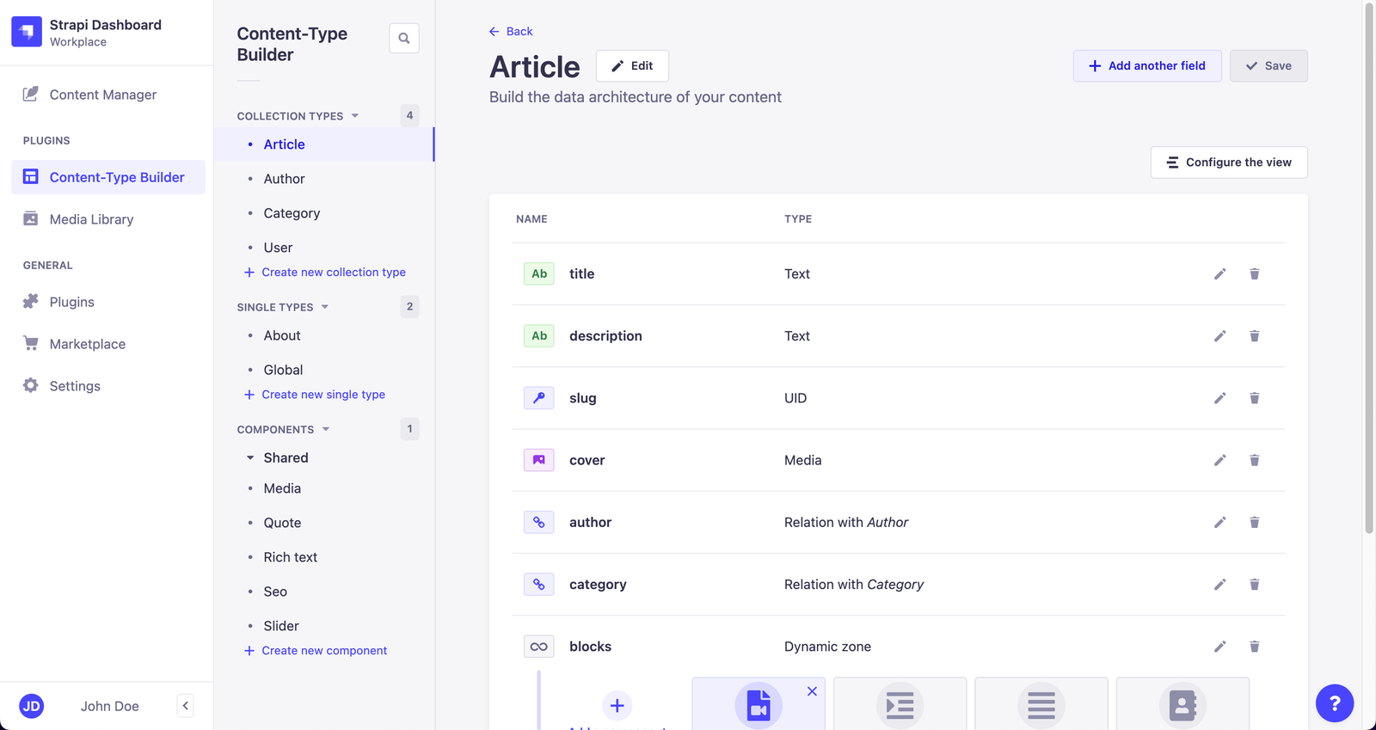Delete the title field
The image size is (1376, 730).
click(x=1255, y=274)
